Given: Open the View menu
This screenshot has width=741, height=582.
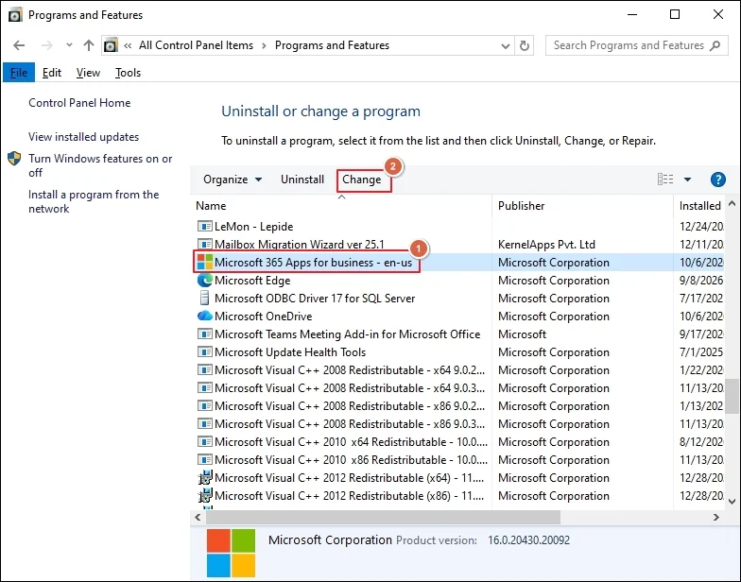Looking at the screenshot, I should click(x=88, y=73).
